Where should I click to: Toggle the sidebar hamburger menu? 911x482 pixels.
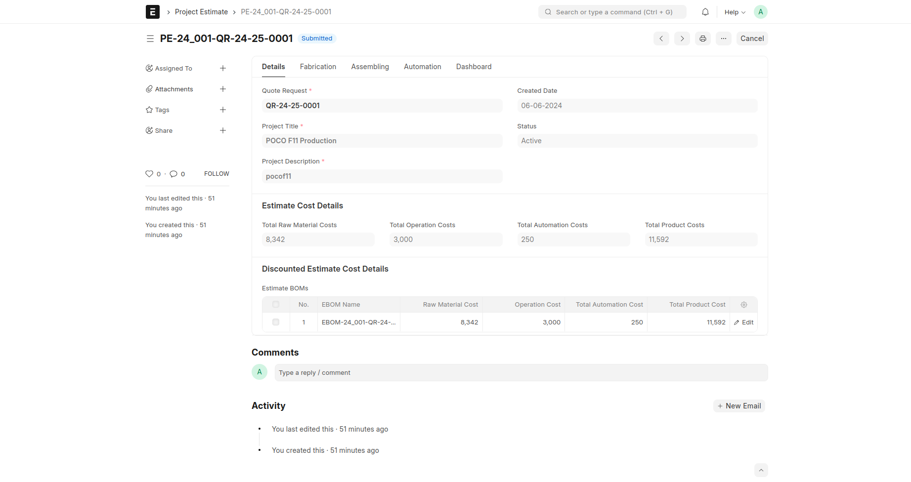point(150,39)
